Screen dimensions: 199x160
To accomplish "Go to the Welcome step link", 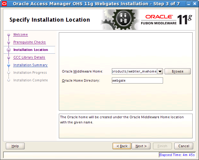I will (x=20, y=34).
